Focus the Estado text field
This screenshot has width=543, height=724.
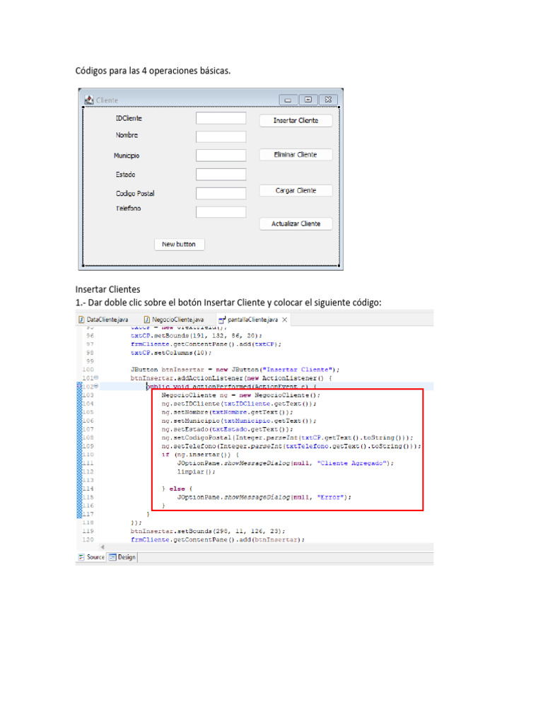pos(221,175)
